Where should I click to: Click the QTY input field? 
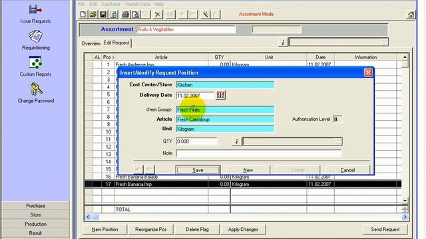point(196,141)
